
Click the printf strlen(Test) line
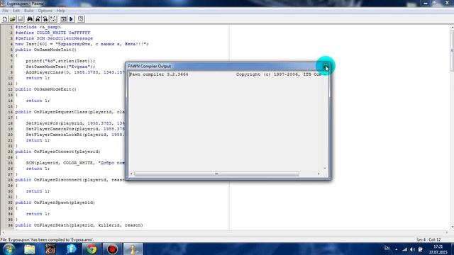click(x=60, y=61)
